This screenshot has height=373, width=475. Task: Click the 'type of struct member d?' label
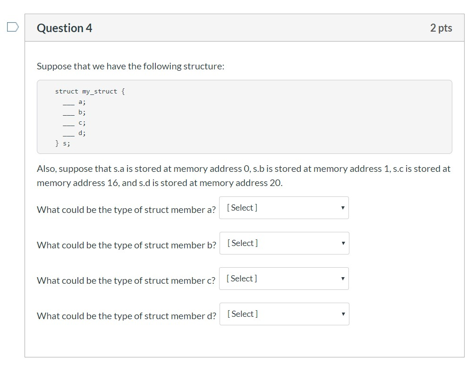click(x=127, y=316)
